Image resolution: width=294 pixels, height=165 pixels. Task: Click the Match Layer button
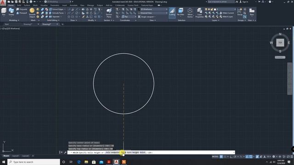click(x=226, y=16)
